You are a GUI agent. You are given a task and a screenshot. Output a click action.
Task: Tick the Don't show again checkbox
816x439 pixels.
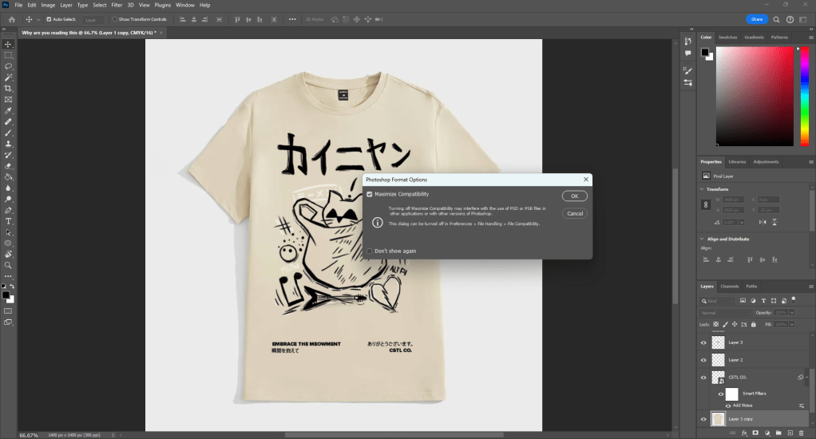[369, 251]
